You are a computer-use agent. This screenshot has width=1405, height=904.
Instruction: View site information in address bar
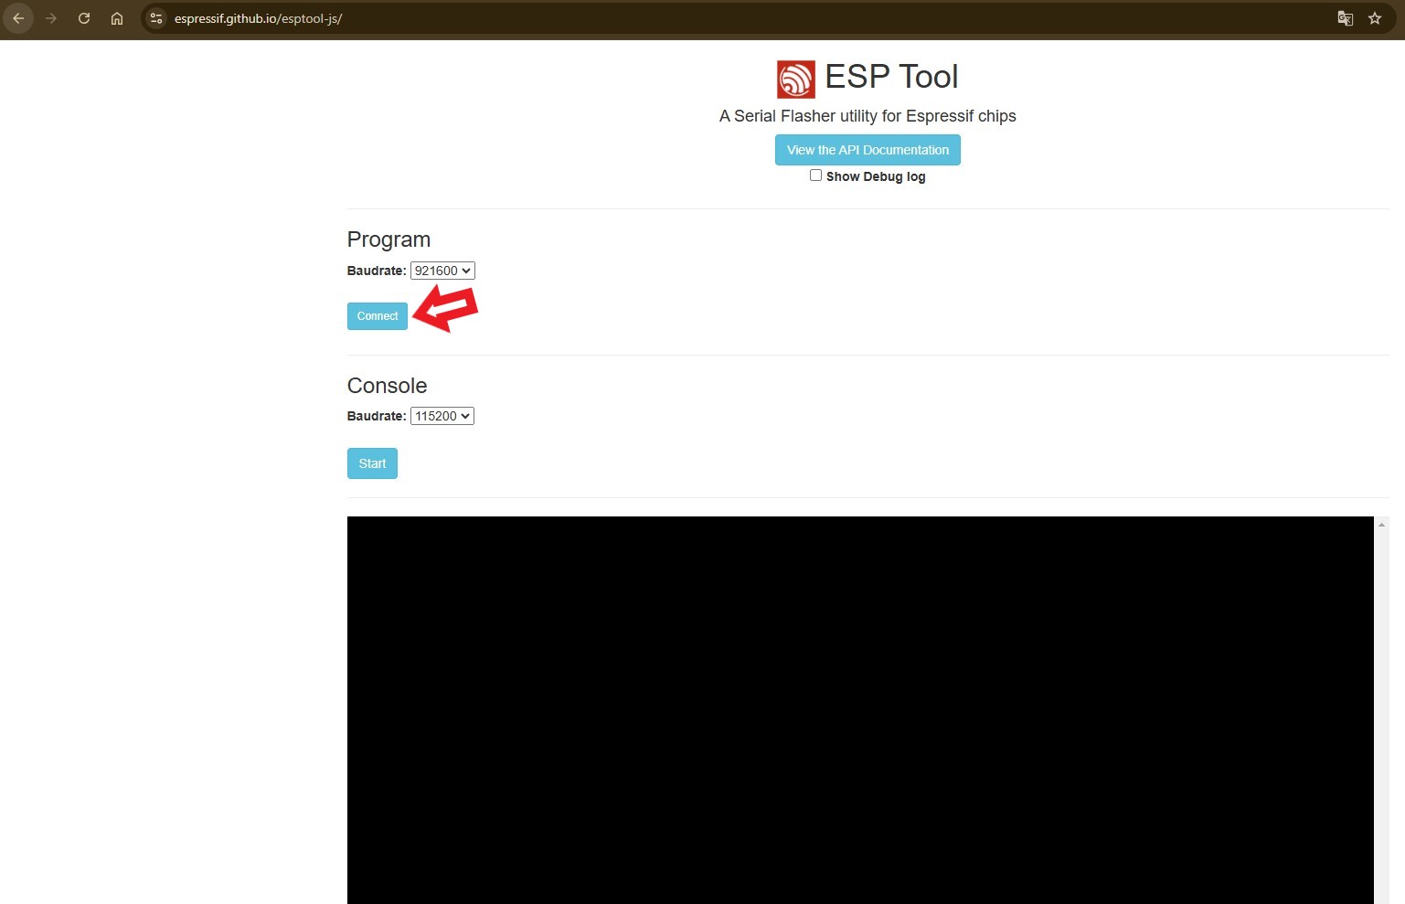[x=156, y=18]
